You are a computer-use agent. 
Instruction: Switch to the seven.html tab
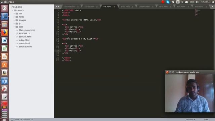click(x=89, y=7)
